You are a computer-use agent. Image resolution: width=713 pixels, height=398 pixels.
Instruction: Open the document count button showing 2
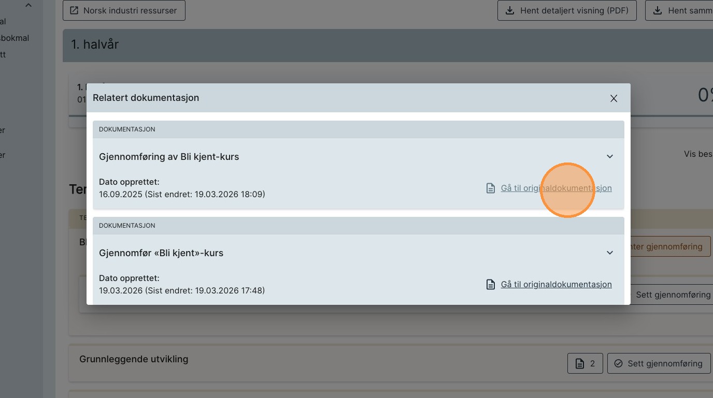pos(585,363)
